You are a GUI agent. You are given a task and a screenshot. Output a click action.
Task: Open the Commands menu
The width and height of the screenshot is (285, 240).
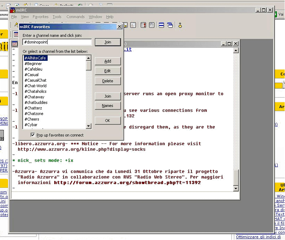76,17
